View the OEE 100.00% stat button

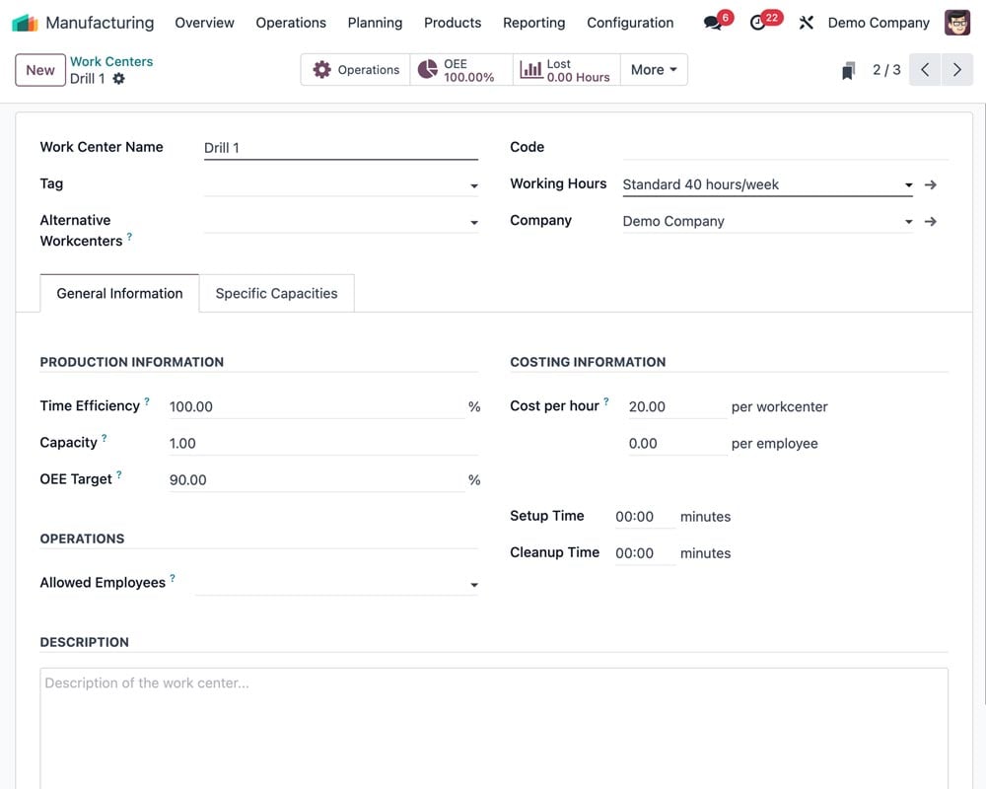point(460,69)
